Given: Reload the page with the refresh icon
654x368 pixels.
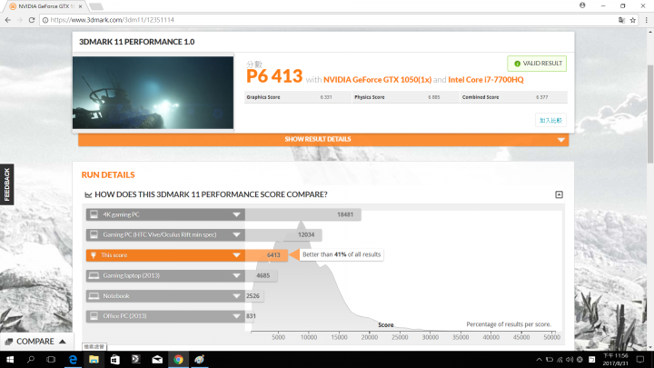Looking at the screenshot, I should click(x=31, y=20).
